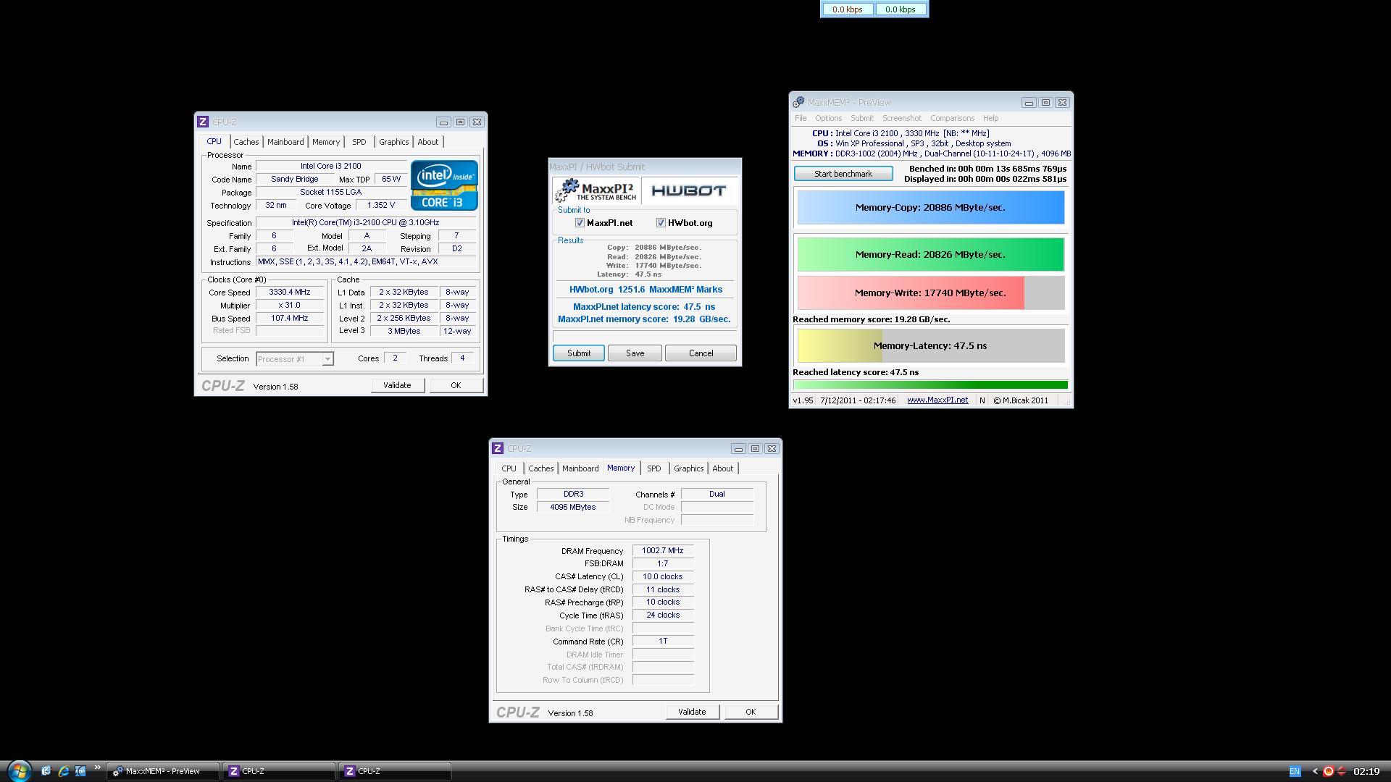Open About tab in lower CPU-Z window
The height and width of the screenshot is (782, 1391).
pos(723,468)
